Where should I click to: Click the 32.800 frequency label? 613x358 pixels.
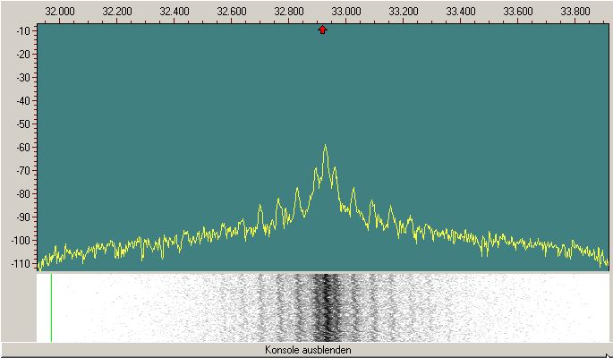[x=289, y=12]
